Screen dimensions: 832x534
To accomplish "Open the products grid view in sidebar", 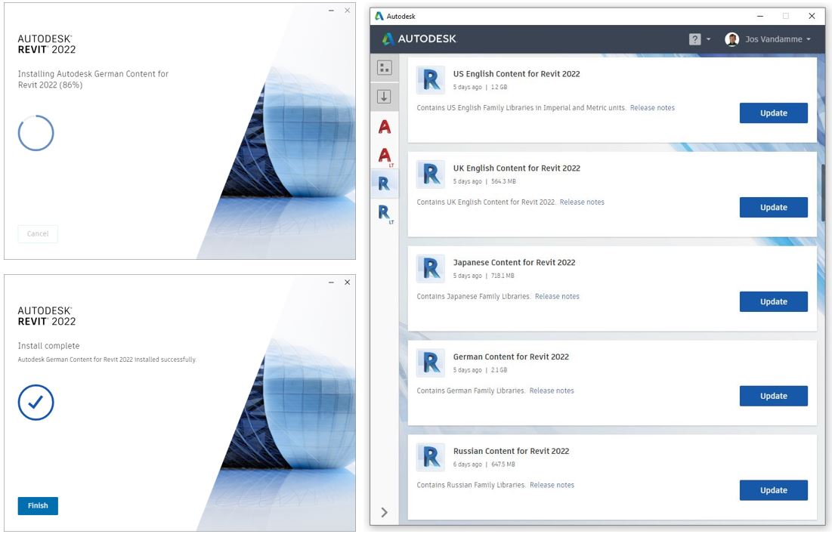I will pyautogui.click(x=384, y=68).
